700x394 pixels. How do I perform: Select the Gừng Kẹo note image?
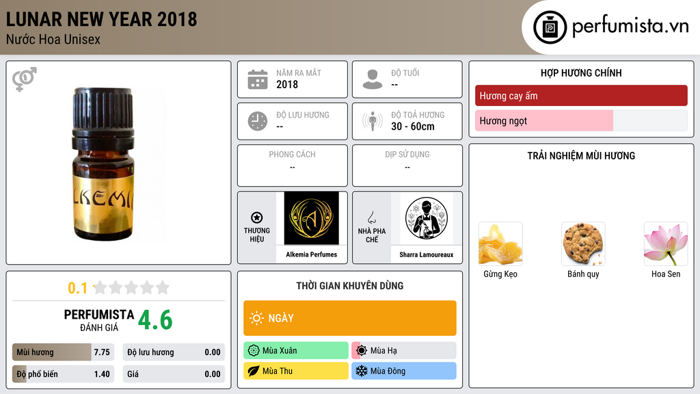pos(500,244)
